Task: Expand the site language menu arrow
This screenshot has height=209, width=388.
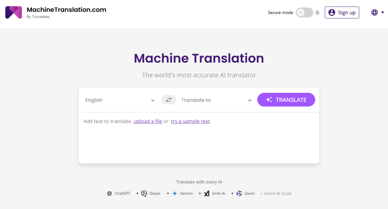Action: click(x=383, y=12)
